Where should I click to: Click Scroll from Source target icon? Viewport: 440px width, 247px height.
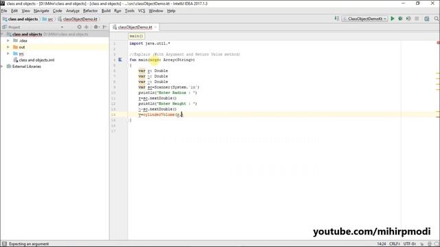pos(80,27)
